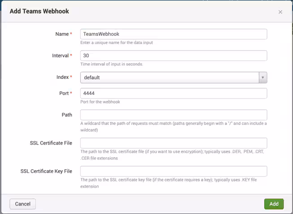Click the SSL Certificate Key File label
This screenshot has width=293, height=214.
click(x=46, y=171)
